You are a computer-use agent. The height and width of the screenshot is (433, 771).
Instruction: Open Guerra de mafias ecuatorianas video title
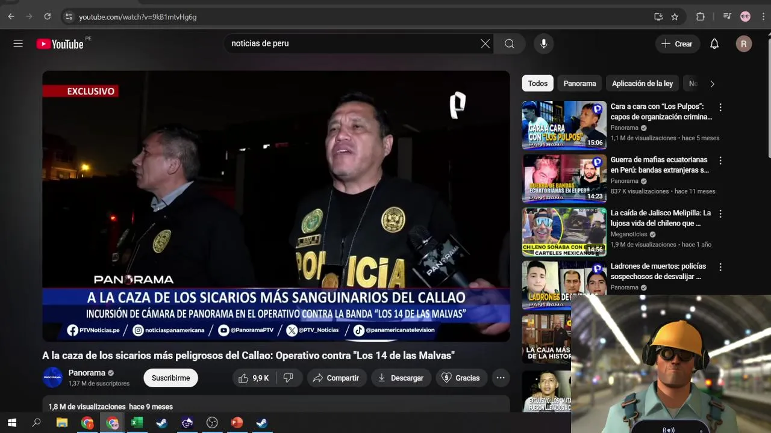pos(660,165)
